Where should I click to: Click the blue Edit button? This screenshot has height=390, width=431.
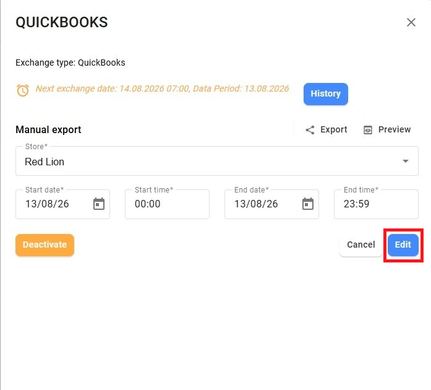pos(403,245)
